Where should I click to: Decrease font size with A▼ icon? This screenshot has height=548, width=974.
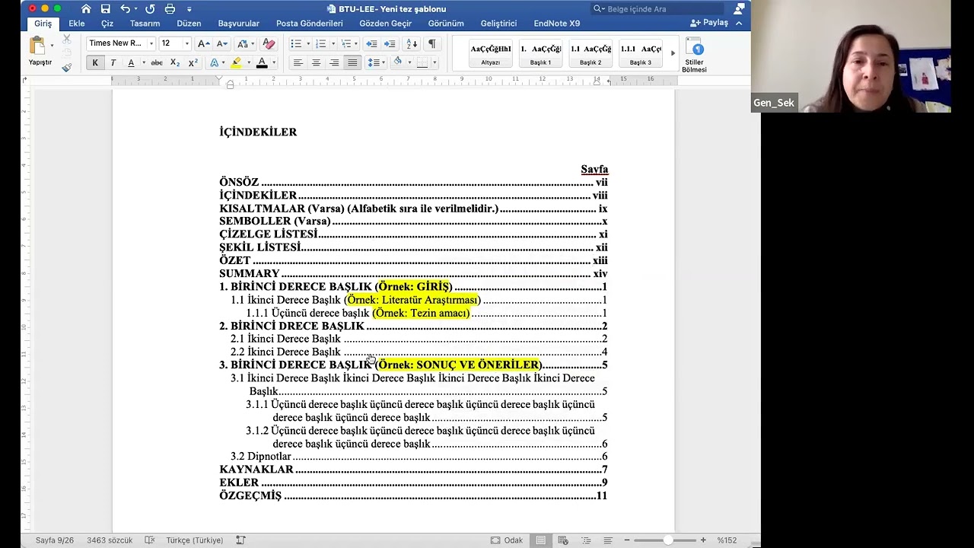[221, 43]
